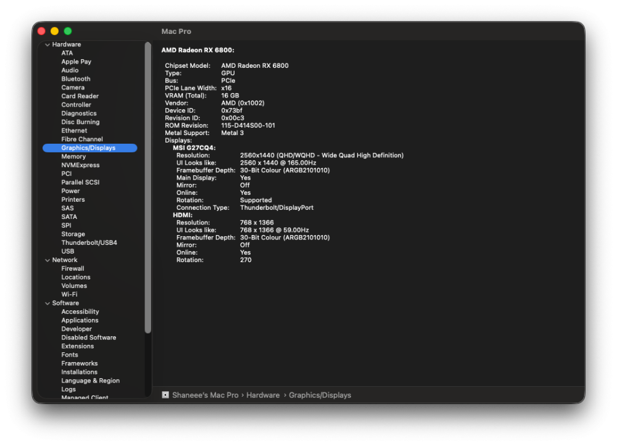Open Firewall under Network
Screen dimensions: 617x446
point(72,270)
